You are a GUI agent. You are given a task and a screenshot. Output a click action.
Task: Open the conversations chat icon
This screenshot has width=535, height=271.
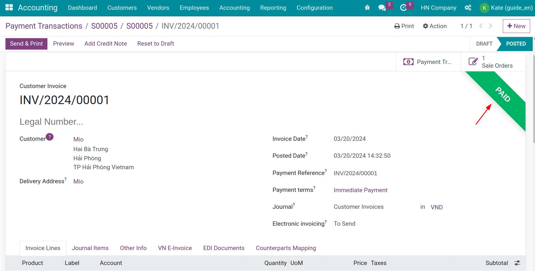point(382,8)
